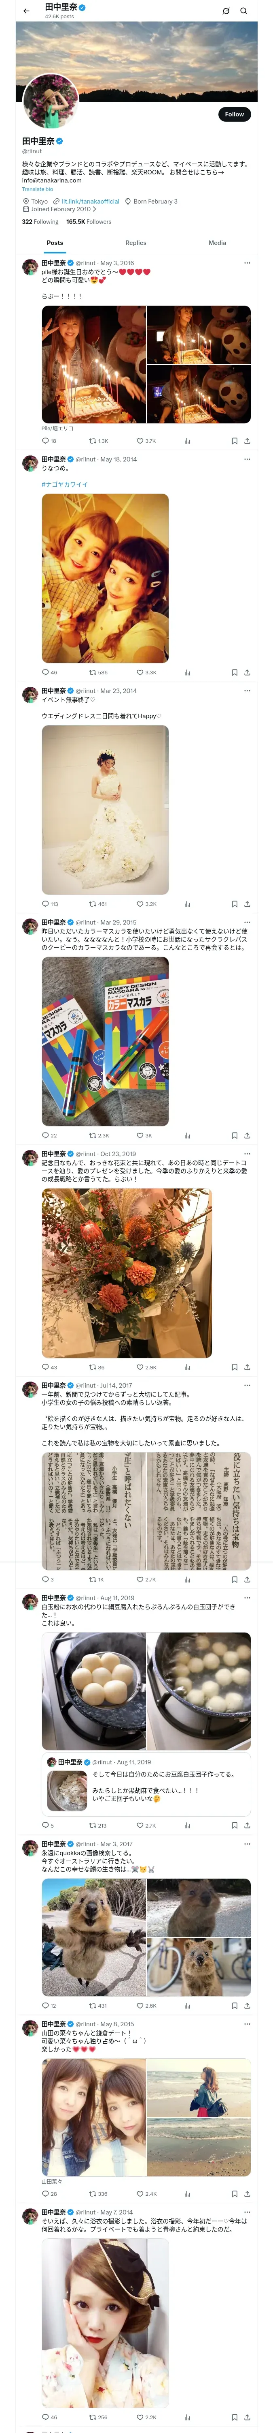Click the Grok icon beside search
Screen dimensions: 273x2433
(226, 11)
